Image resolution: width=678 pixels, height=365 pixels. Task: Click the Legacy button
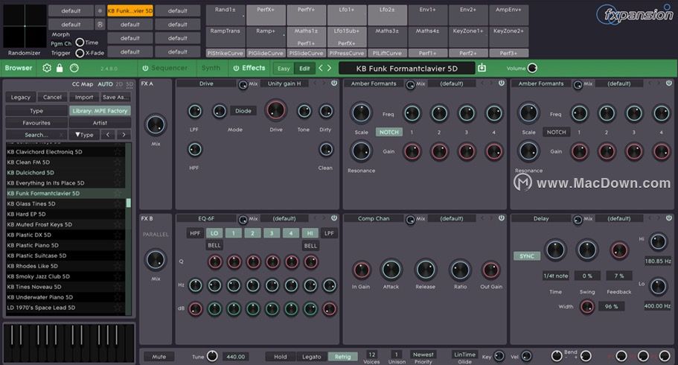tap(20, 97)
